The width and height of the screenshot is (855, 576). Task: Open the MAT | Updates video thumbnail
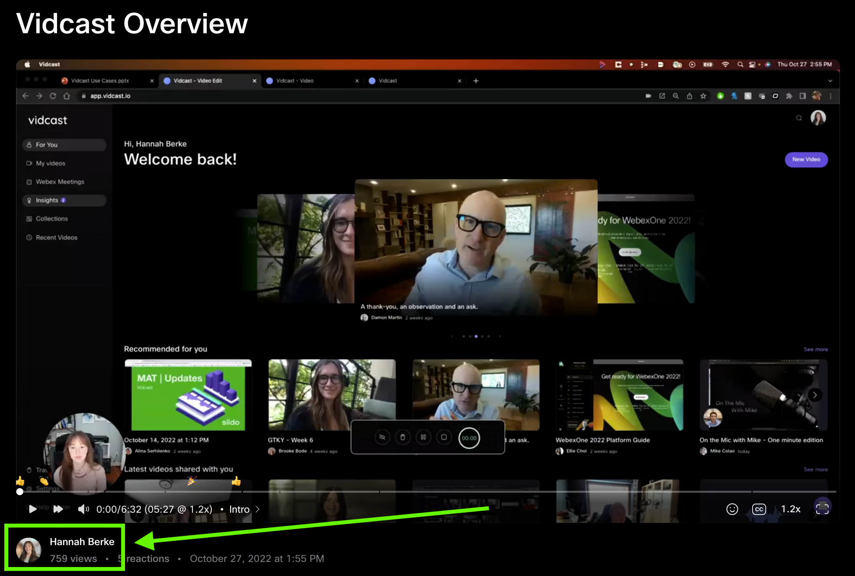tap(188, 395)
